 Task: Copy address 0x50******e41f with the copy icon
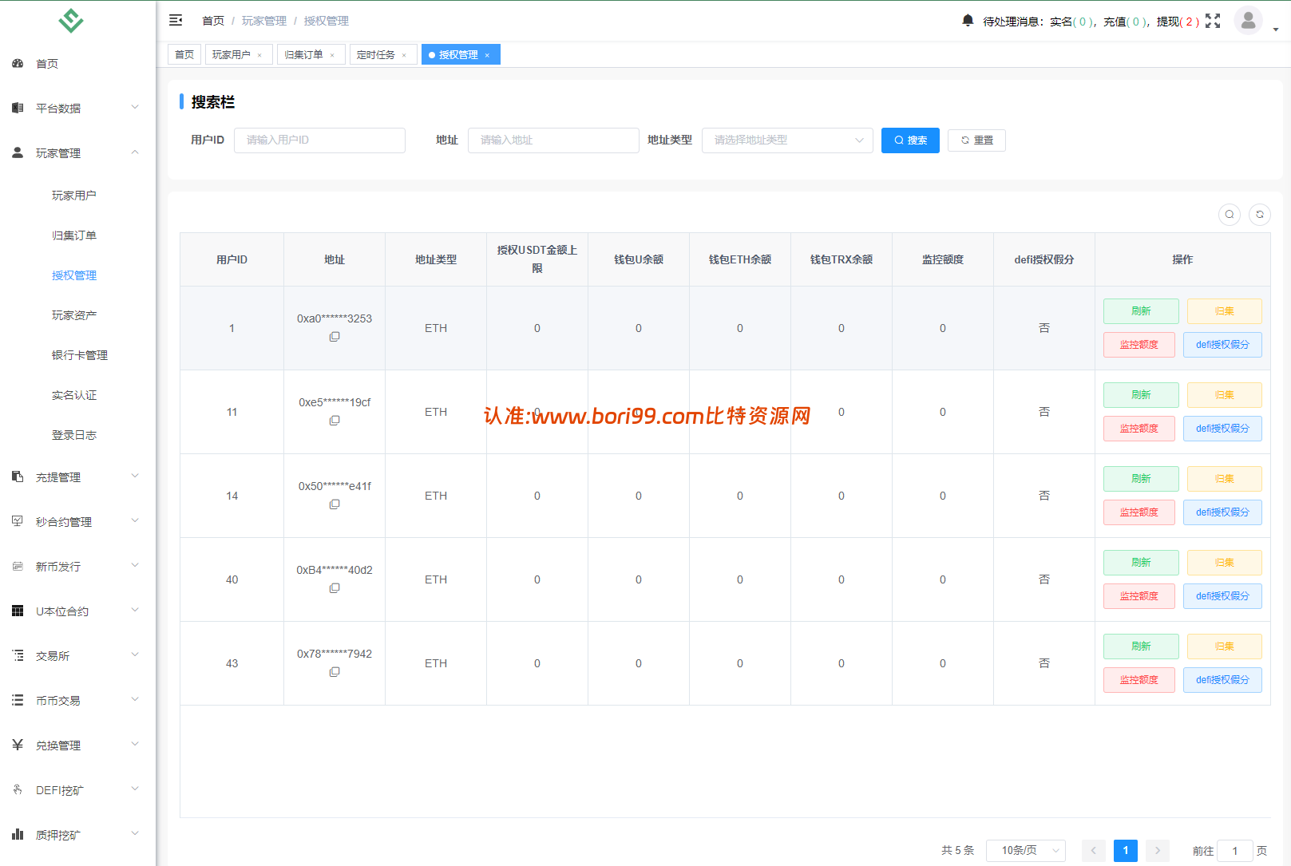[x=335, y=504]
